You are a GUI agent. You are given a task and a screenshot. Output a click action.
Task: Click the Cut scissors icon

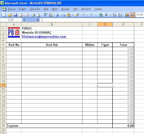[x=58, y=15]
